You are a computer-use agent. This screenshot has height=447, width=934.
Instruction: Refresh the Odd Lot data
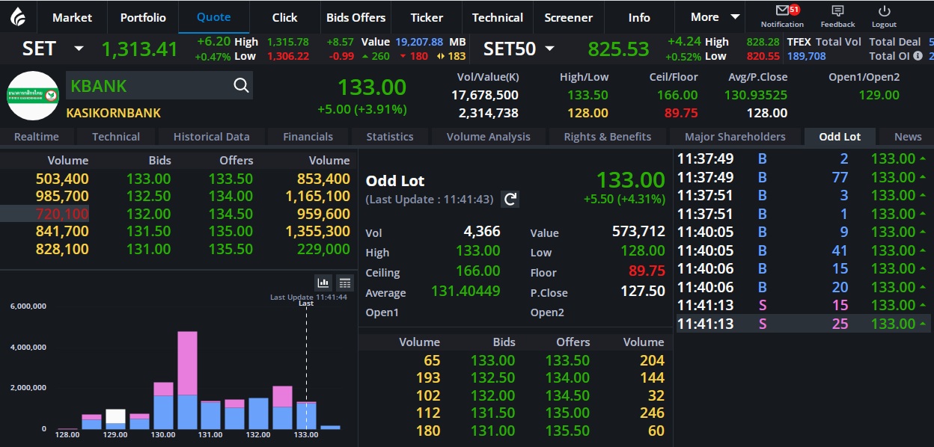tap(510, 200)
